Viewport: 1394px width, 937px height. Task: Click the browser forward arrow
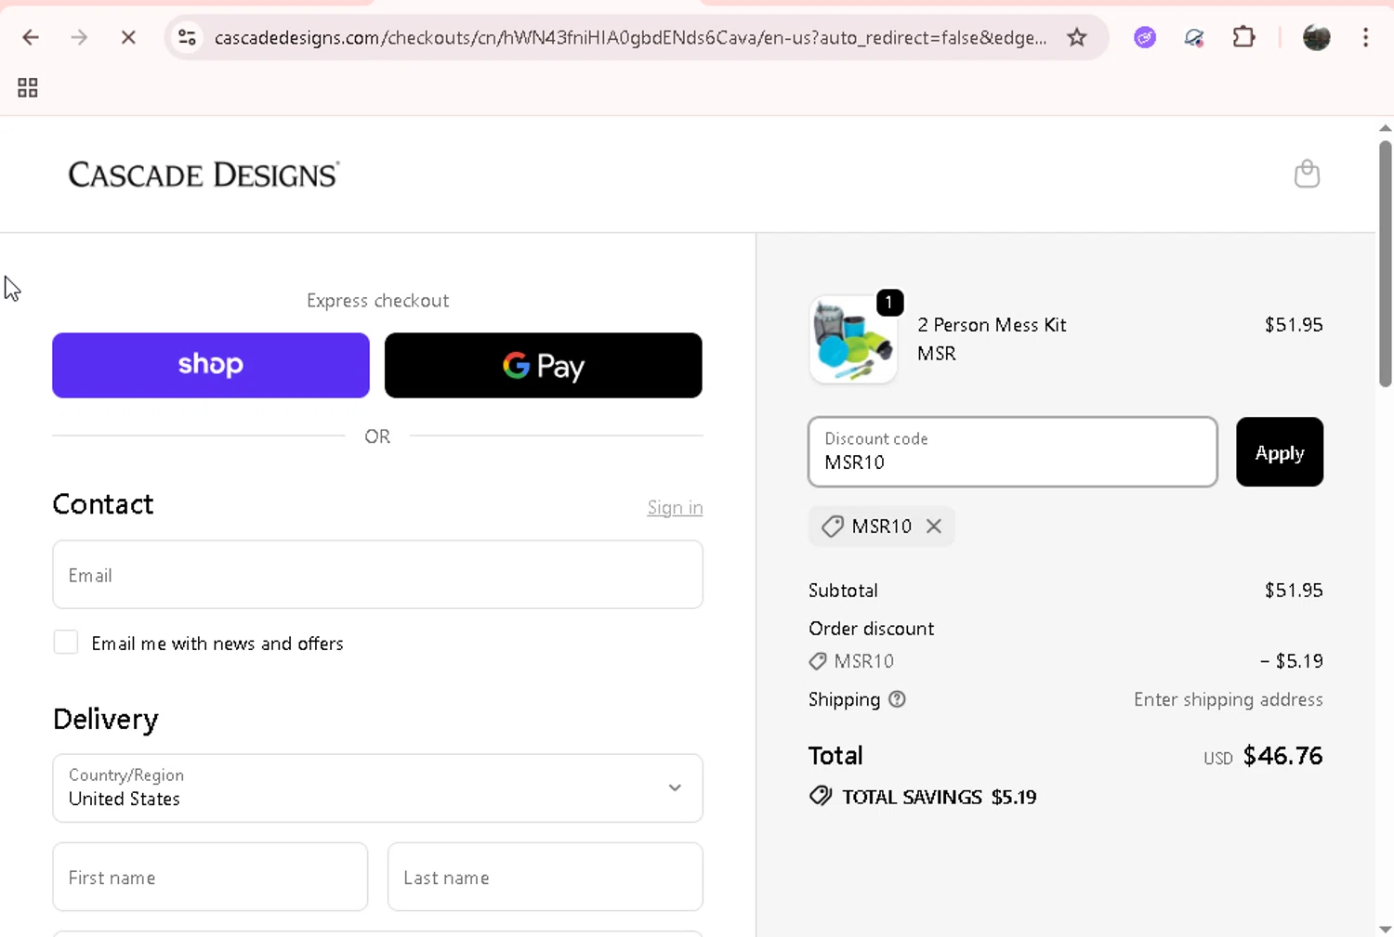tap(80, 37)
